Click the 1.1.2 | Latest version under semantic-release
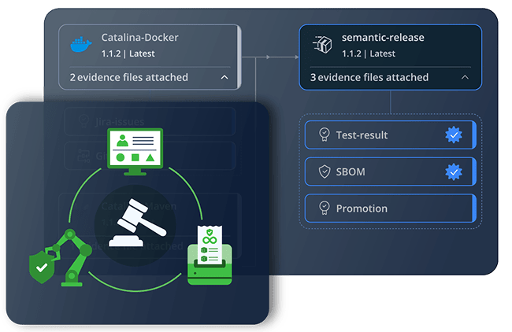Viewport: 512px width, 332px height. tap(369, 53)
